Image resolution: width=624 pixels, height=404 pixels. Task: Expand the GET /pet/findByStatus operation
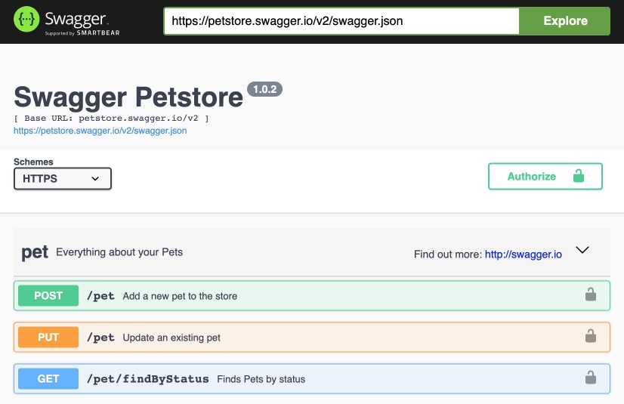(x=311, y=378)
